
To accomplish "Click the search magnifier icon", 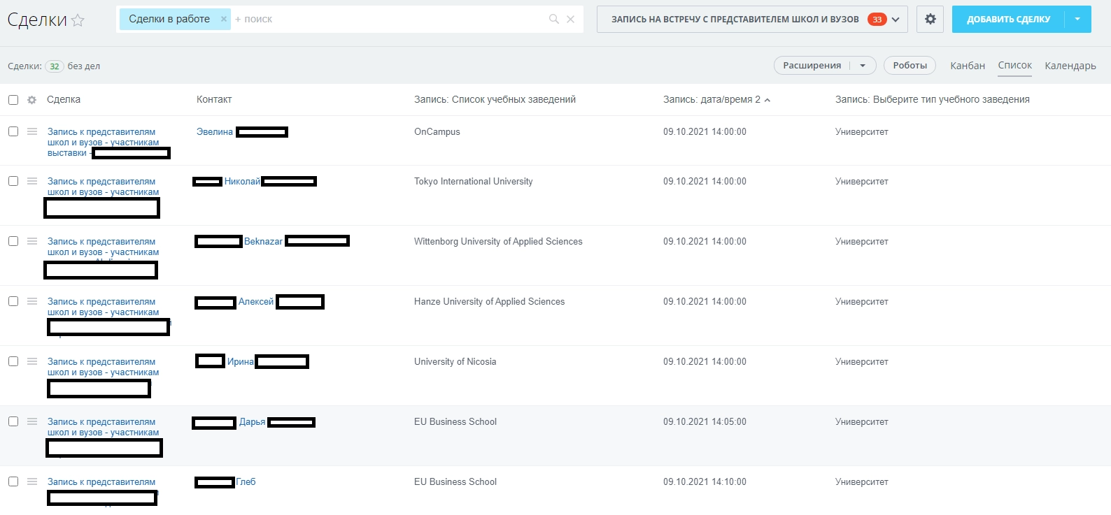I will click(x=553, y=20).
